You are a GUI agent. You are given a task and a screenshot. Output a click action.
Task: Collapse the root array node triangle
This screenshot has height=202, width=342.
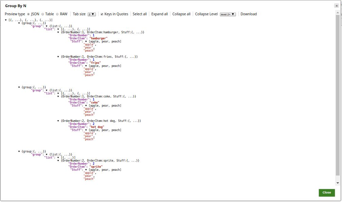tap(6, 20)
